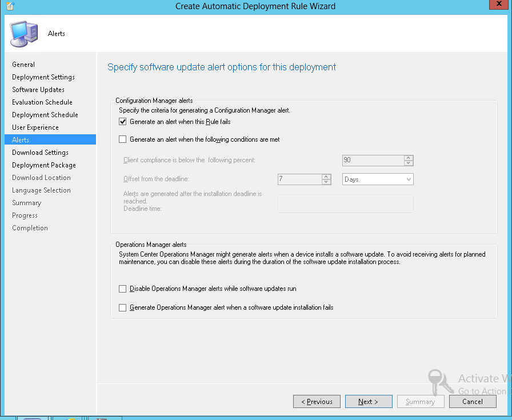Check Generate Operations Manager alert on installation failure

122,307
